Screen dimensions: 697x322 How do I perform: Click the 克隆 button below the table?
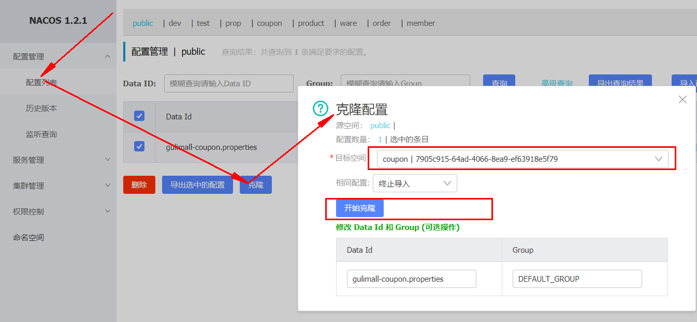256,185
